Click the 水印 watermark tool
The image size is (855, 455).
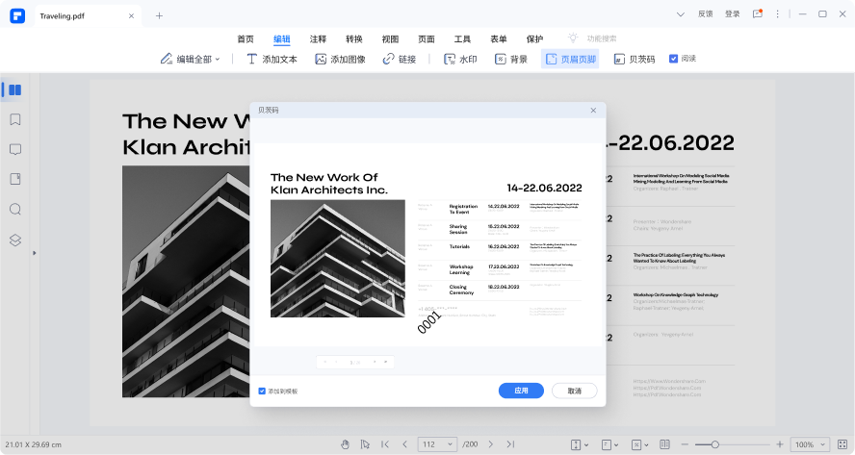[x=460, y=59]
